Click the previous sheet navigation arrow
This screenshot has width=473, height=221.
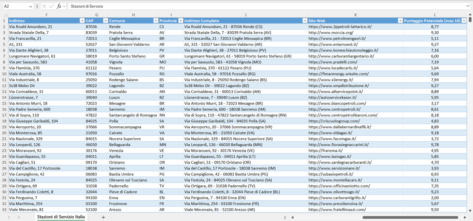coord(9,217)
